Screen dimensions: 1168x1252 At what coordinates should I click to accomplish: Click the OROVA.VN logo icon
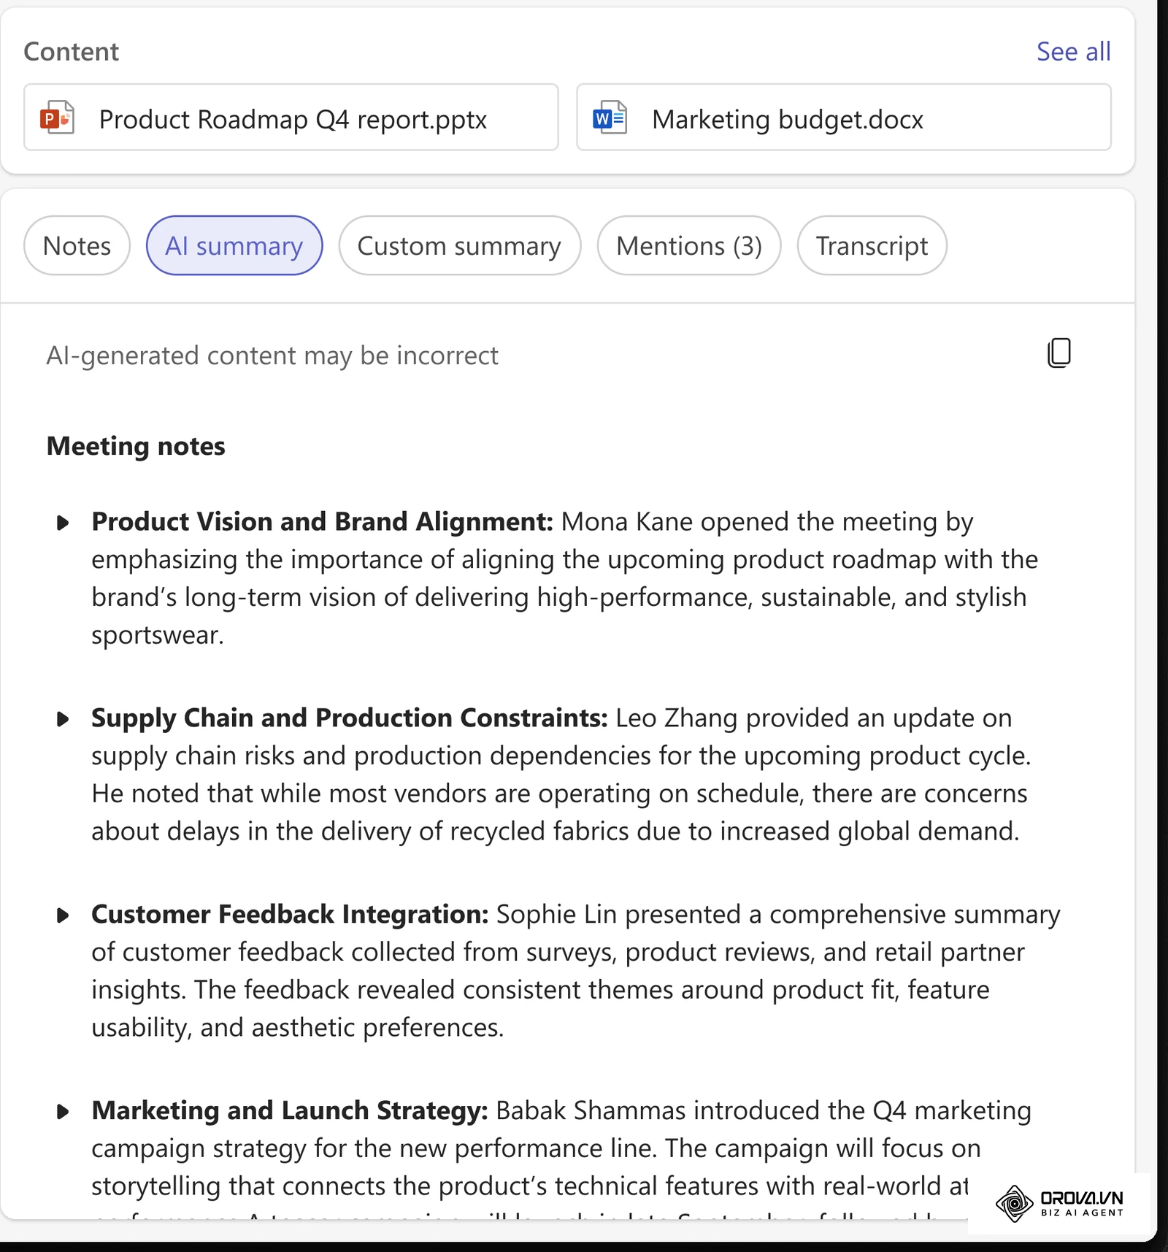click(1015, 1204)
